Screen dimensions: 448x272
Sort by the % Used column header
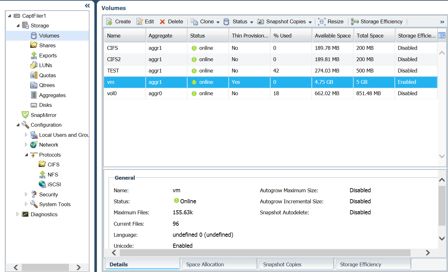pos(291,36)
